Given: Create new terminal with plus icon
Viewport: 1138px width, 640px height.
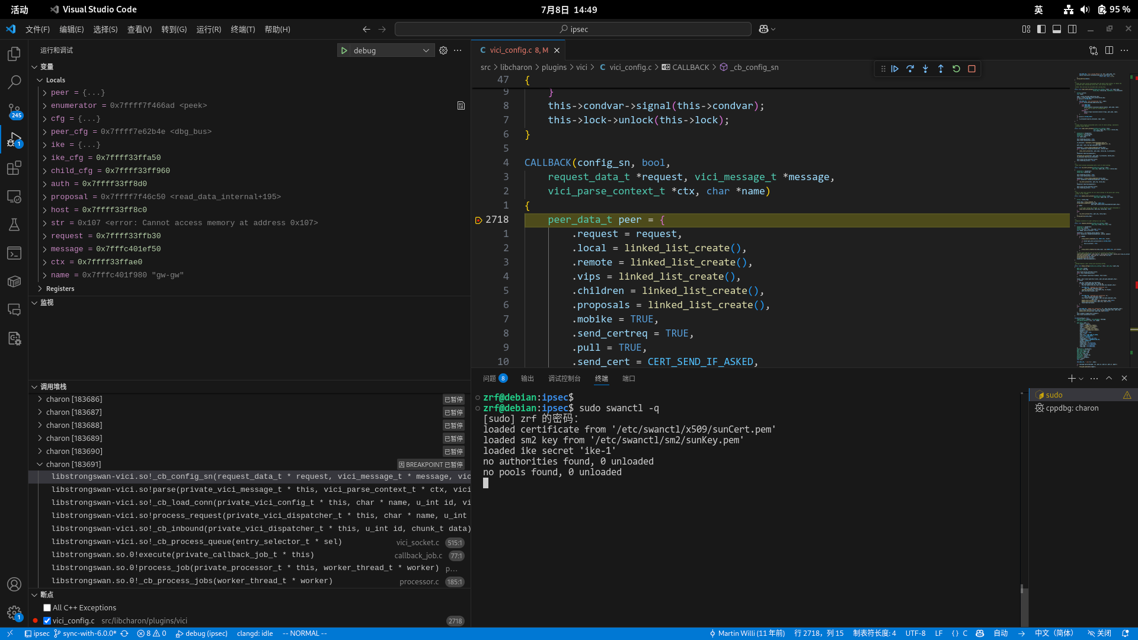Looking at the screenshot, I should (x=1072, y=379).
